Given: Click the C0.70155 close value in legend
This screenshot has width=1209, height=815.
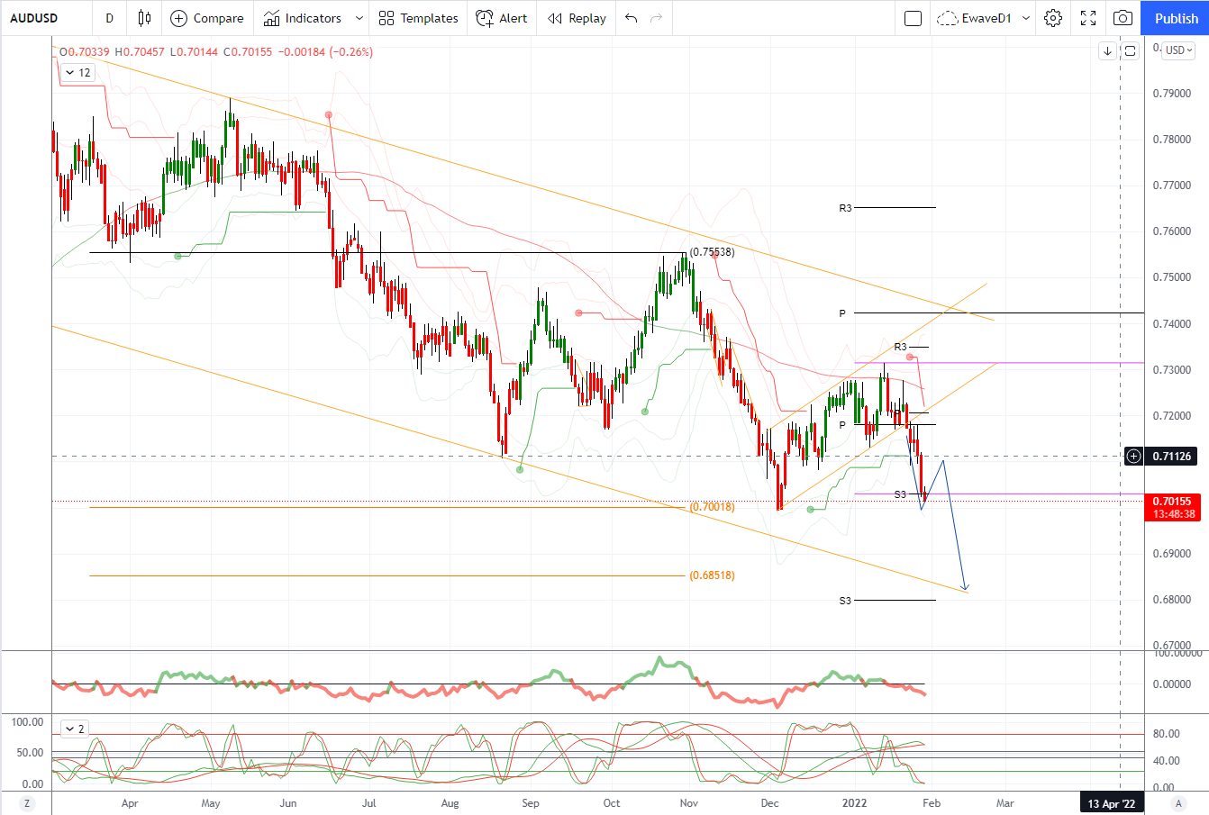Looking at the screenshot, I should coord(247,52).
